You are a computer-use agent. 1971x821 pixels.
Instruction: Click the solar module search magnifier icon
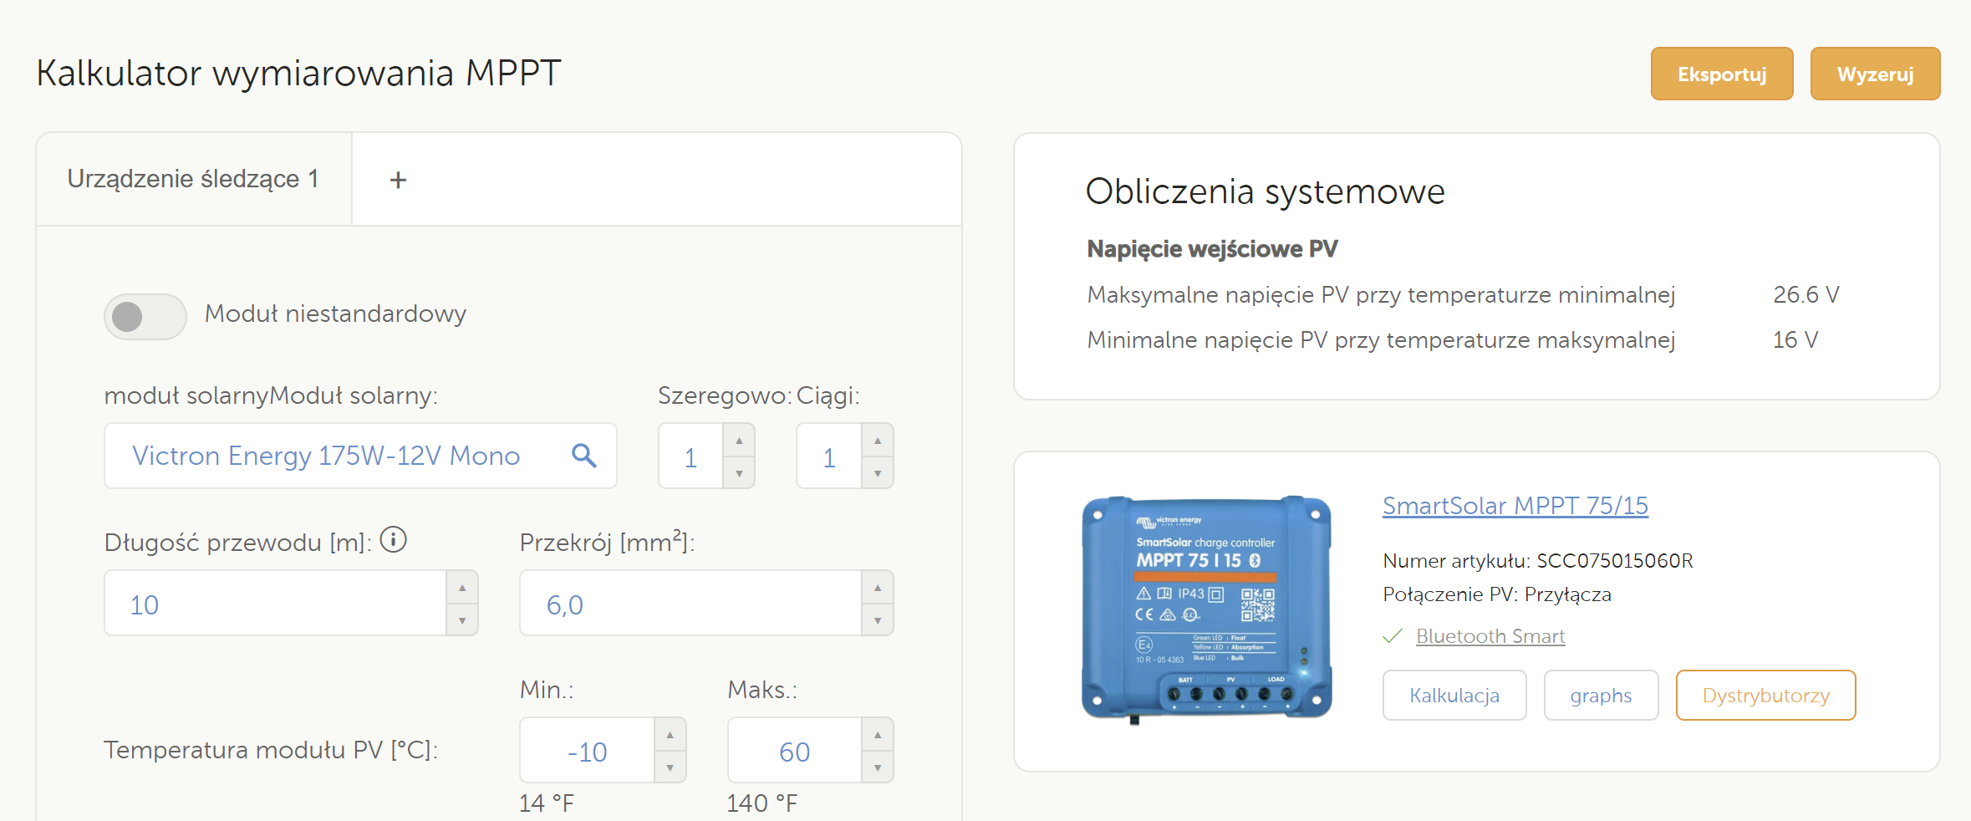[x=583, y=456]
